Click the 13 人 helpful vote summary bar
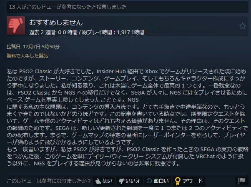This screenshot has width=251, height=187. (128, 7)
